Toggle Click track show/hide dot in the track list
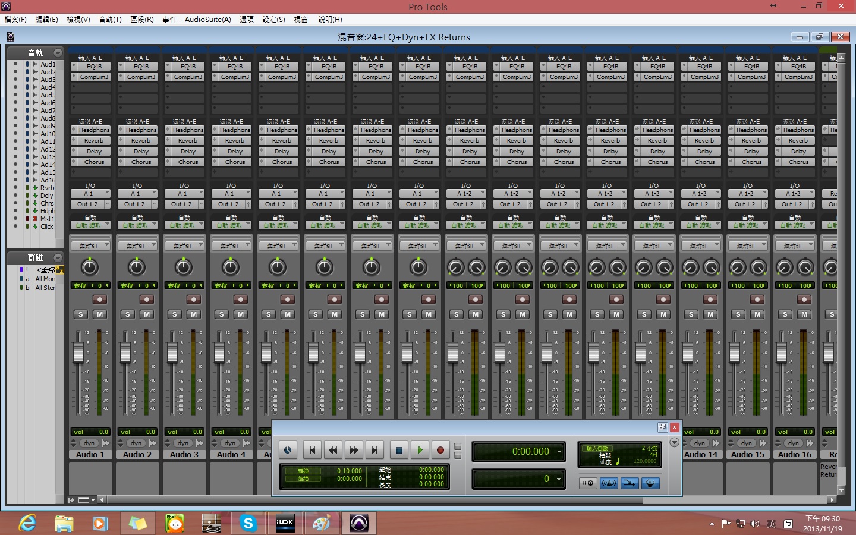 click(x=16, y=226)
